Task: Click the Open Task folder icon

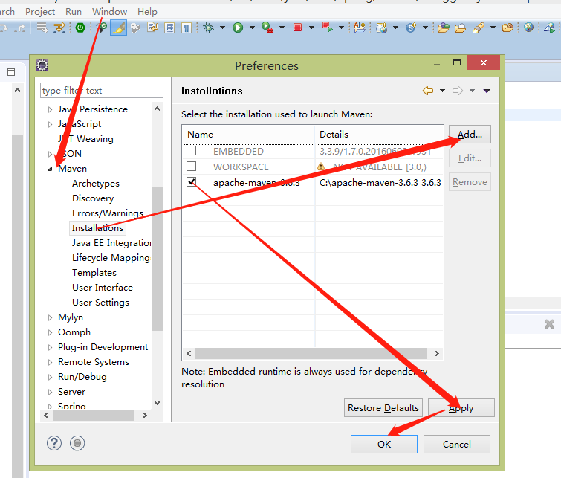Action: click(x=460, y=28)
